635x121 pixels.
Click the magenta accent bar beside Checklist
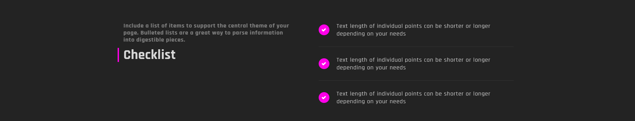118,55
